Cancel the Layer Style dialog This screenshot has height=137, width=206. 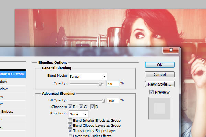tap(159, 74)
